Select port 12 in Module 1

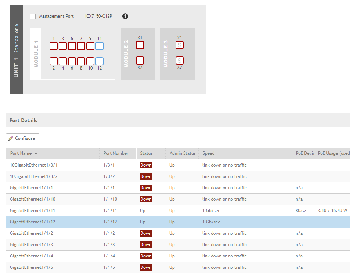(x=100, y=61)
